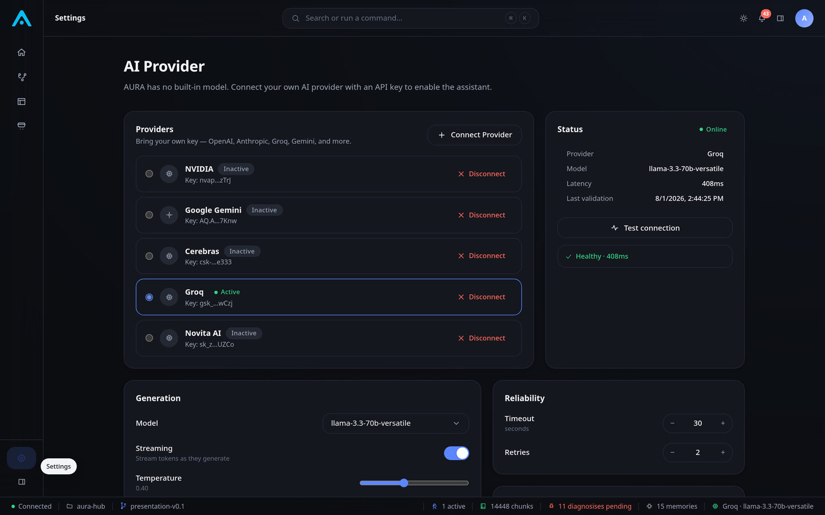Click the provider icon beside Groq in status bar
825x515 pixels.
pyautogui.click(x=715, y=506)
